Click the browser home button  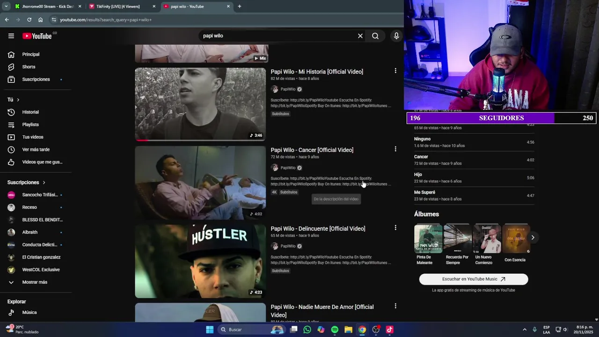pos(41,20)
